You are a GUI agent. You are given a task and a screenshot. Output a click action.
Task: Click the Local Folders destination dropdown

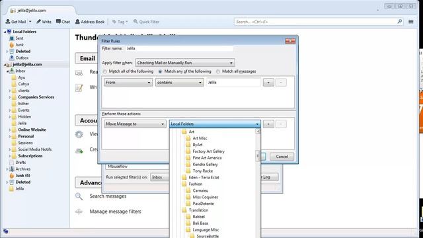click(x=215, y=124)
